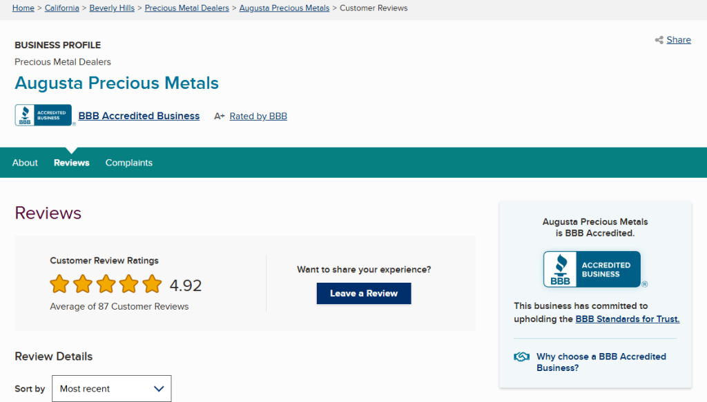
Task: Select the Reviews tab
Action: pyautogui.click(x=71, y=163)
